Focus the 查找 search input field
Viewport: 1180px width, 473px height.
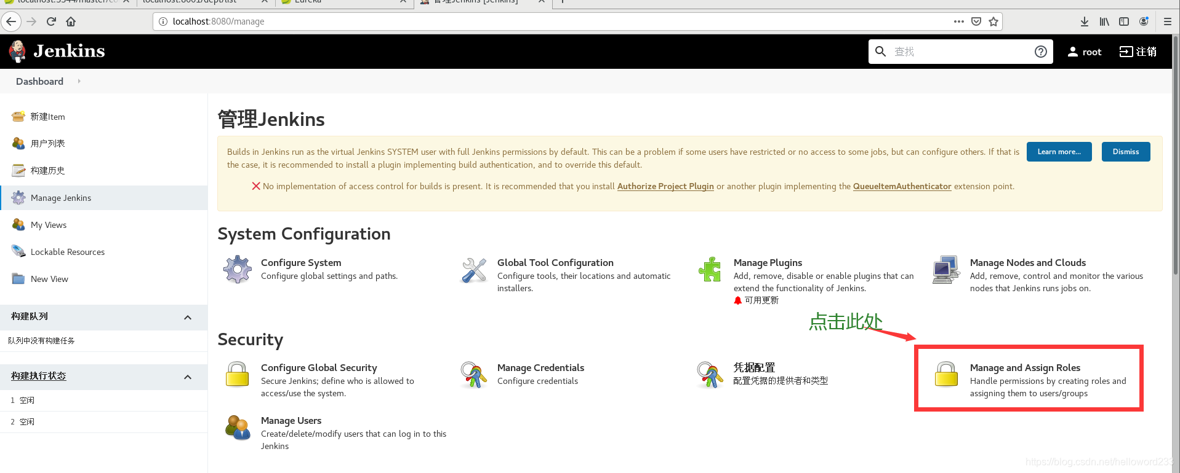960,52
